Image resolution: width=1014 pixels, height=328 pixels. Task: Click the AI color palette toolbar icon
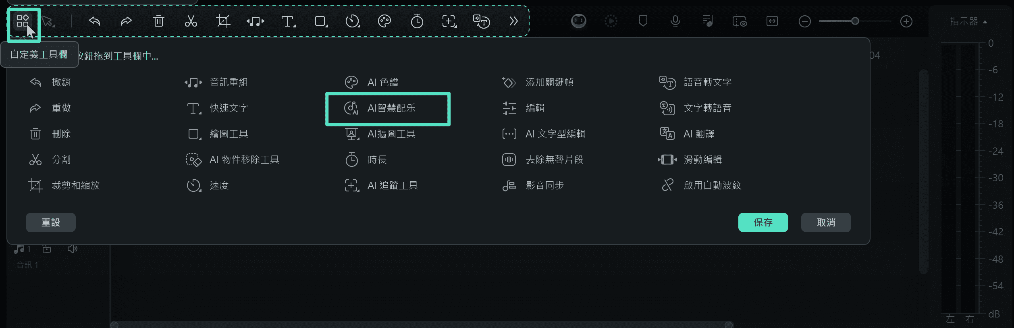(384, 21)
